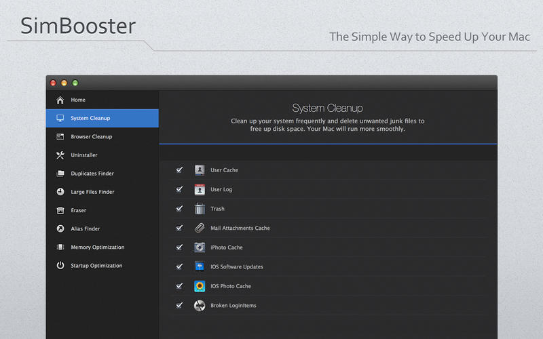This screenshot has height=339, width=543.
Task: Uncheck the iPhoto Cache checkbox
Action: (179, 247)
